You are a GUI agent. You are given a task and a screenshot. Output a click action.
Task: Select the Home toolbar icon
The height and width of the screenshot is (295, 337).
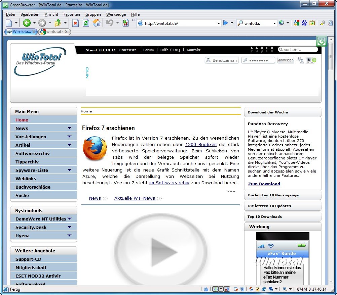[x=97, y=23]
